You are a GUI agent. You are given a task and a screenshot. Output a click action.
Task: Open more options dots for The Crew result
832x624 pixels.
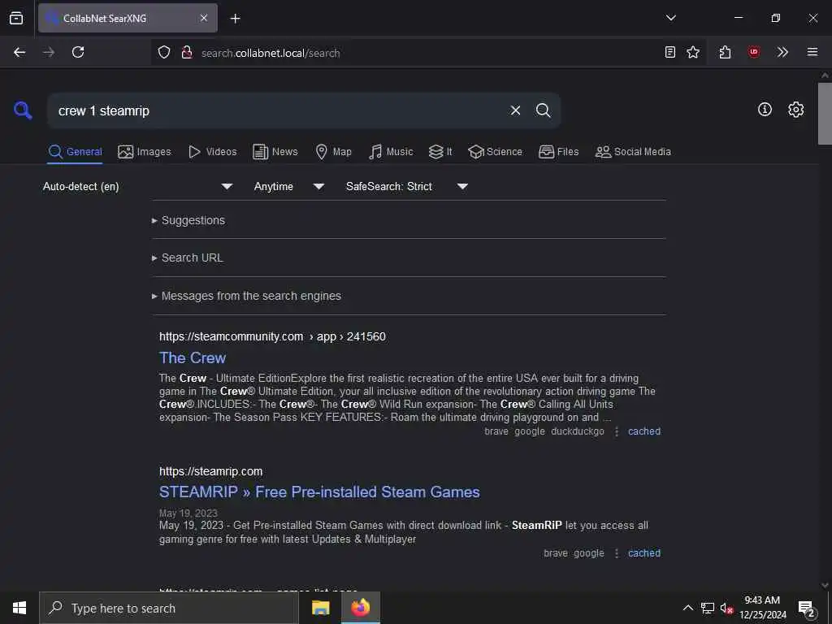coord(617,431)
